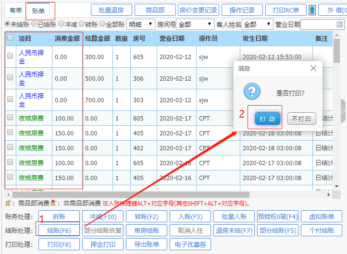347x254 pixels.
Task: Click the blue up-arrow icon beside 打印RC单
Action: [x=312, y=10]
